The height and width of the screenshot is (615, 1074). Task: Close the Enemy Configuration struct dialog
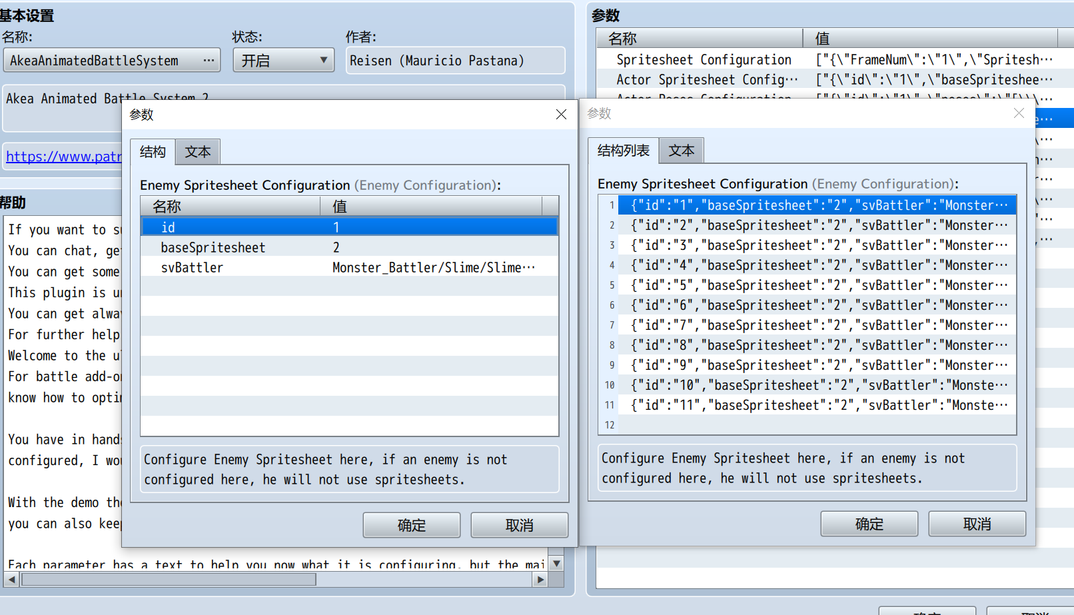[561, 115]
